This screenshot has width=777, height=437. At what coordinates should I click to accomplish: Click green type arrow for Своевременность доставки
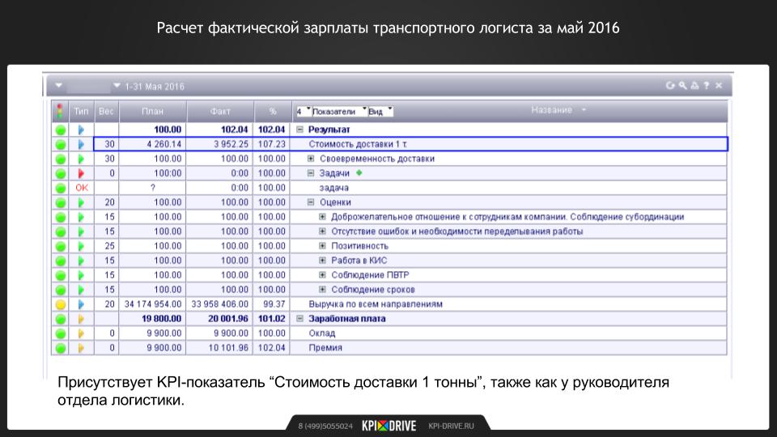coord(81,159)
